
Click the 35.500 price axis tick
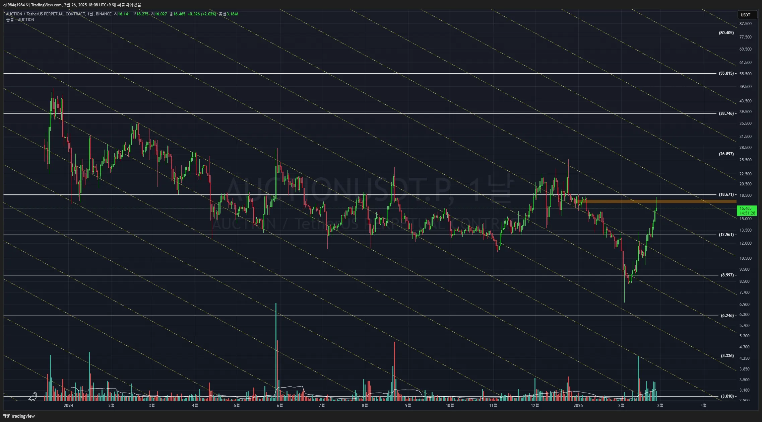(x=746, y=123)
